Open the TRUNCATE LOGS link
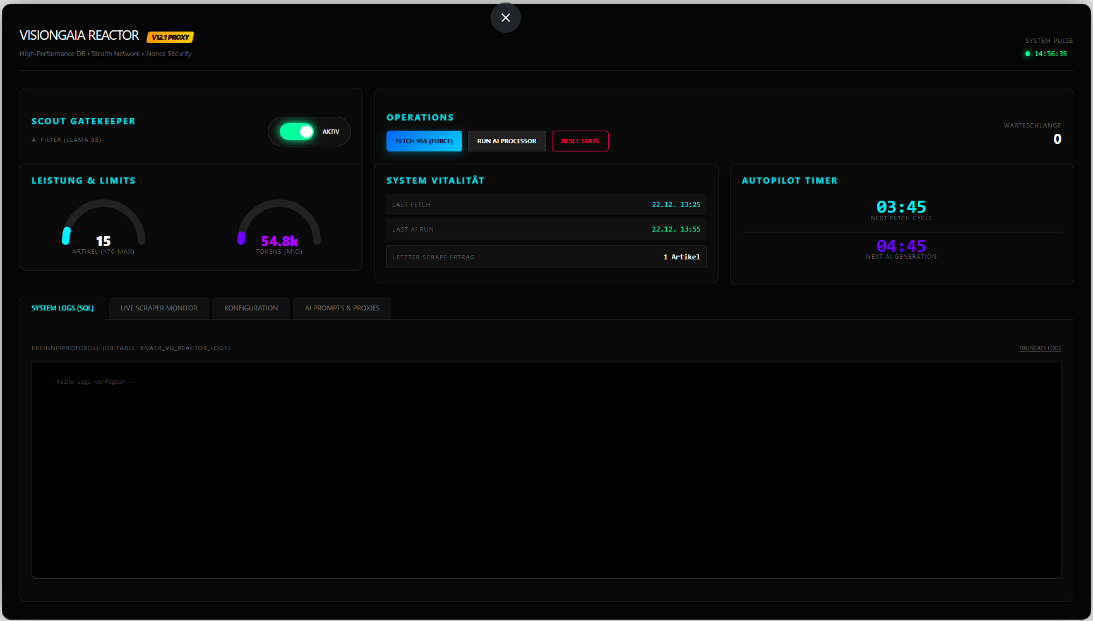The image size is (1093, 621). [x=1039, y=348]
